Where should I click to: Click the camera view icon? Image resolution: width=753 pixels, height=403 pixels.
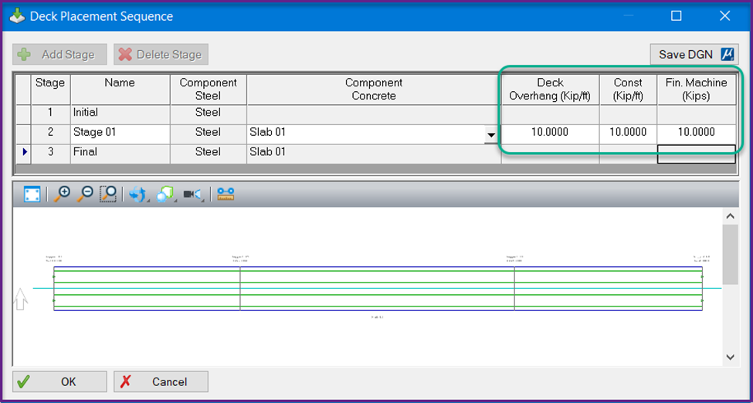(x=192, y=195)
